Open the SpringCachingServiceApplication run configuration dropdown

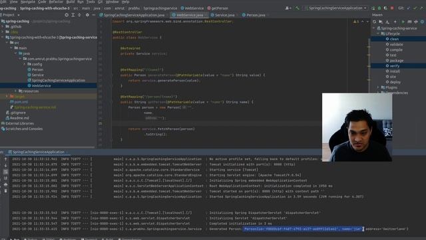(x=336, y=8)
